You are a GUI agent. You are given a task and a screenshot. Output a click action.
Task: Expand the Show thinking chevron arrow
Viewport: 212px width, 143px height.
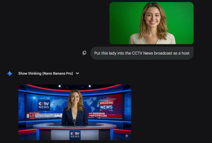[x=77, y=73]
